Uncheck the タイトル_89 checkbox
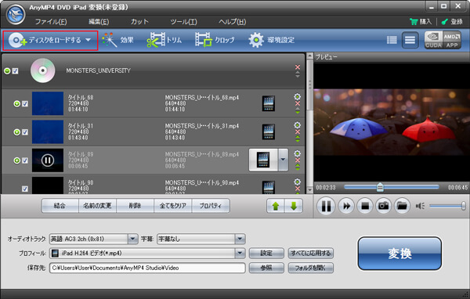 click(25, 160)
